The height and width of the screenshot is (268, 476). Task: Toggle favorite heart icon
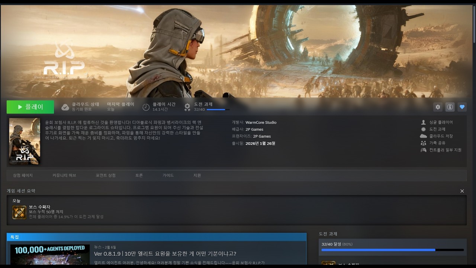pos(462,107)
